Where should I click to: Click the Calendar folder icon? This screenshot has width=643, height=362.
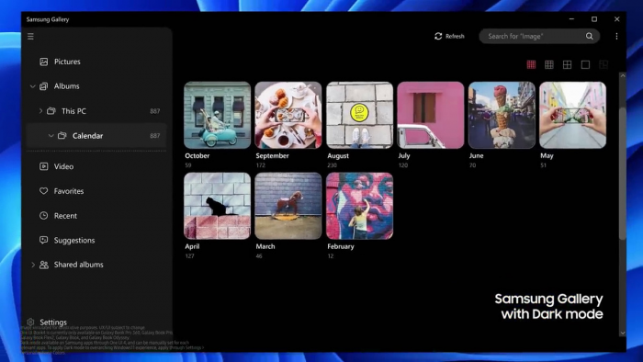pos(62,136)
